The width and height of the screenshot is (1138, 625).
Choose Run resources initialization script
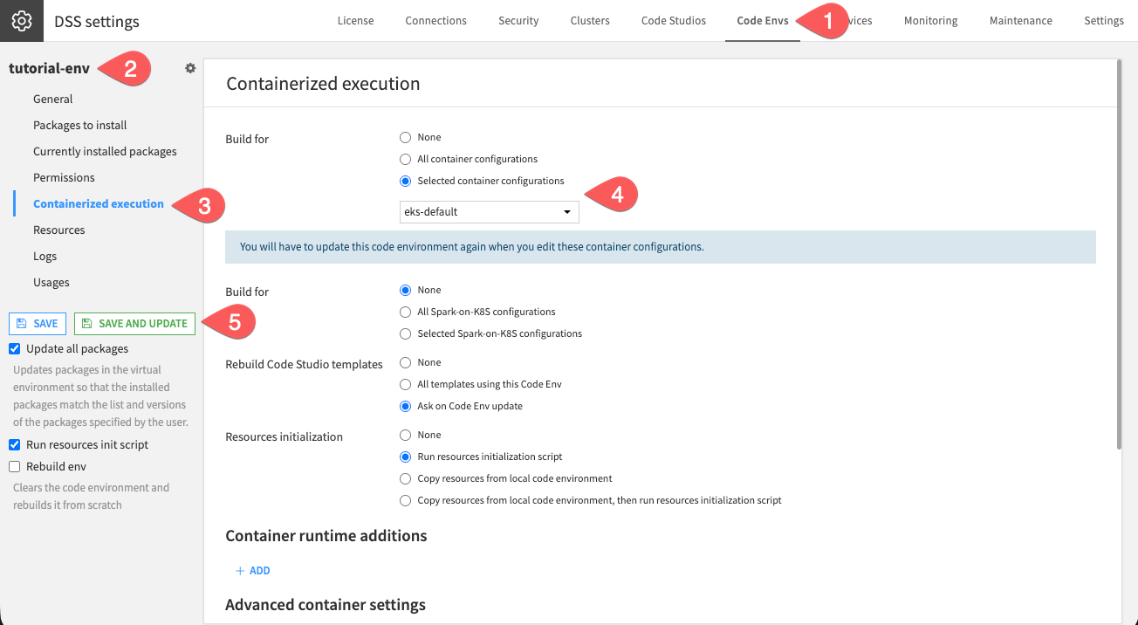(x=405, y=457)
